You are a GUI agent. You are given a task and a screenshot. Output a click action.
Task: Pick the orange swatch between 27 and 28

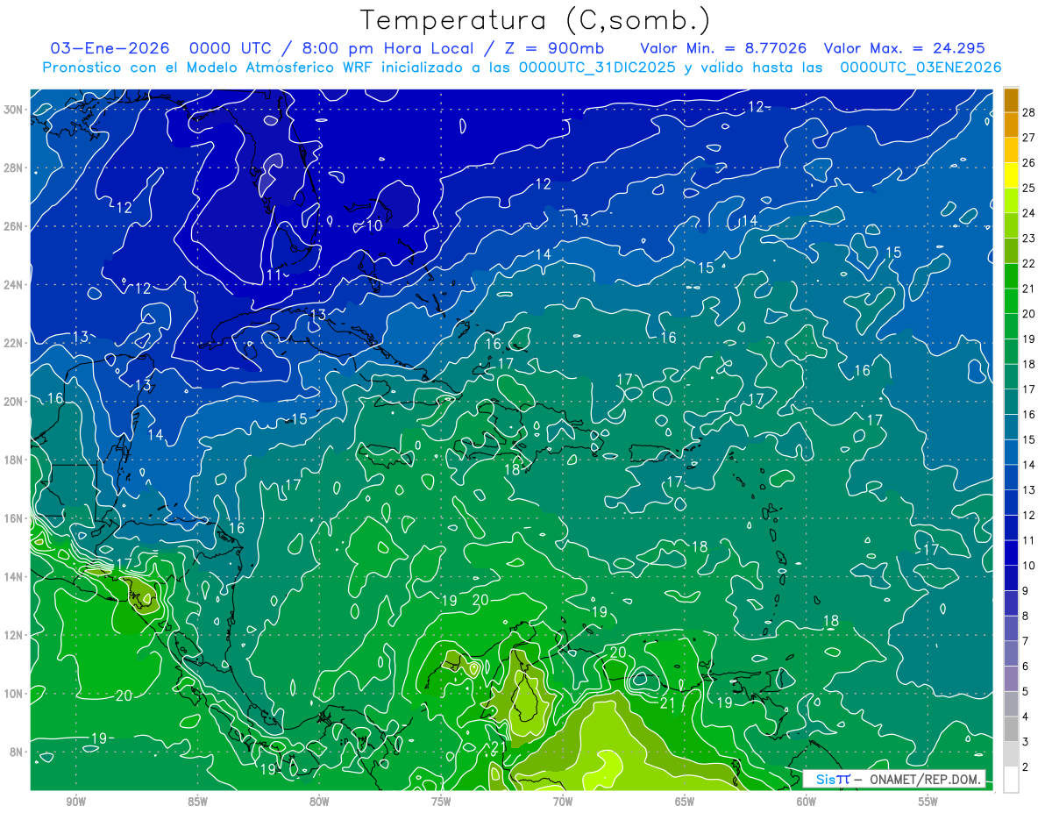pos(1011,124)
